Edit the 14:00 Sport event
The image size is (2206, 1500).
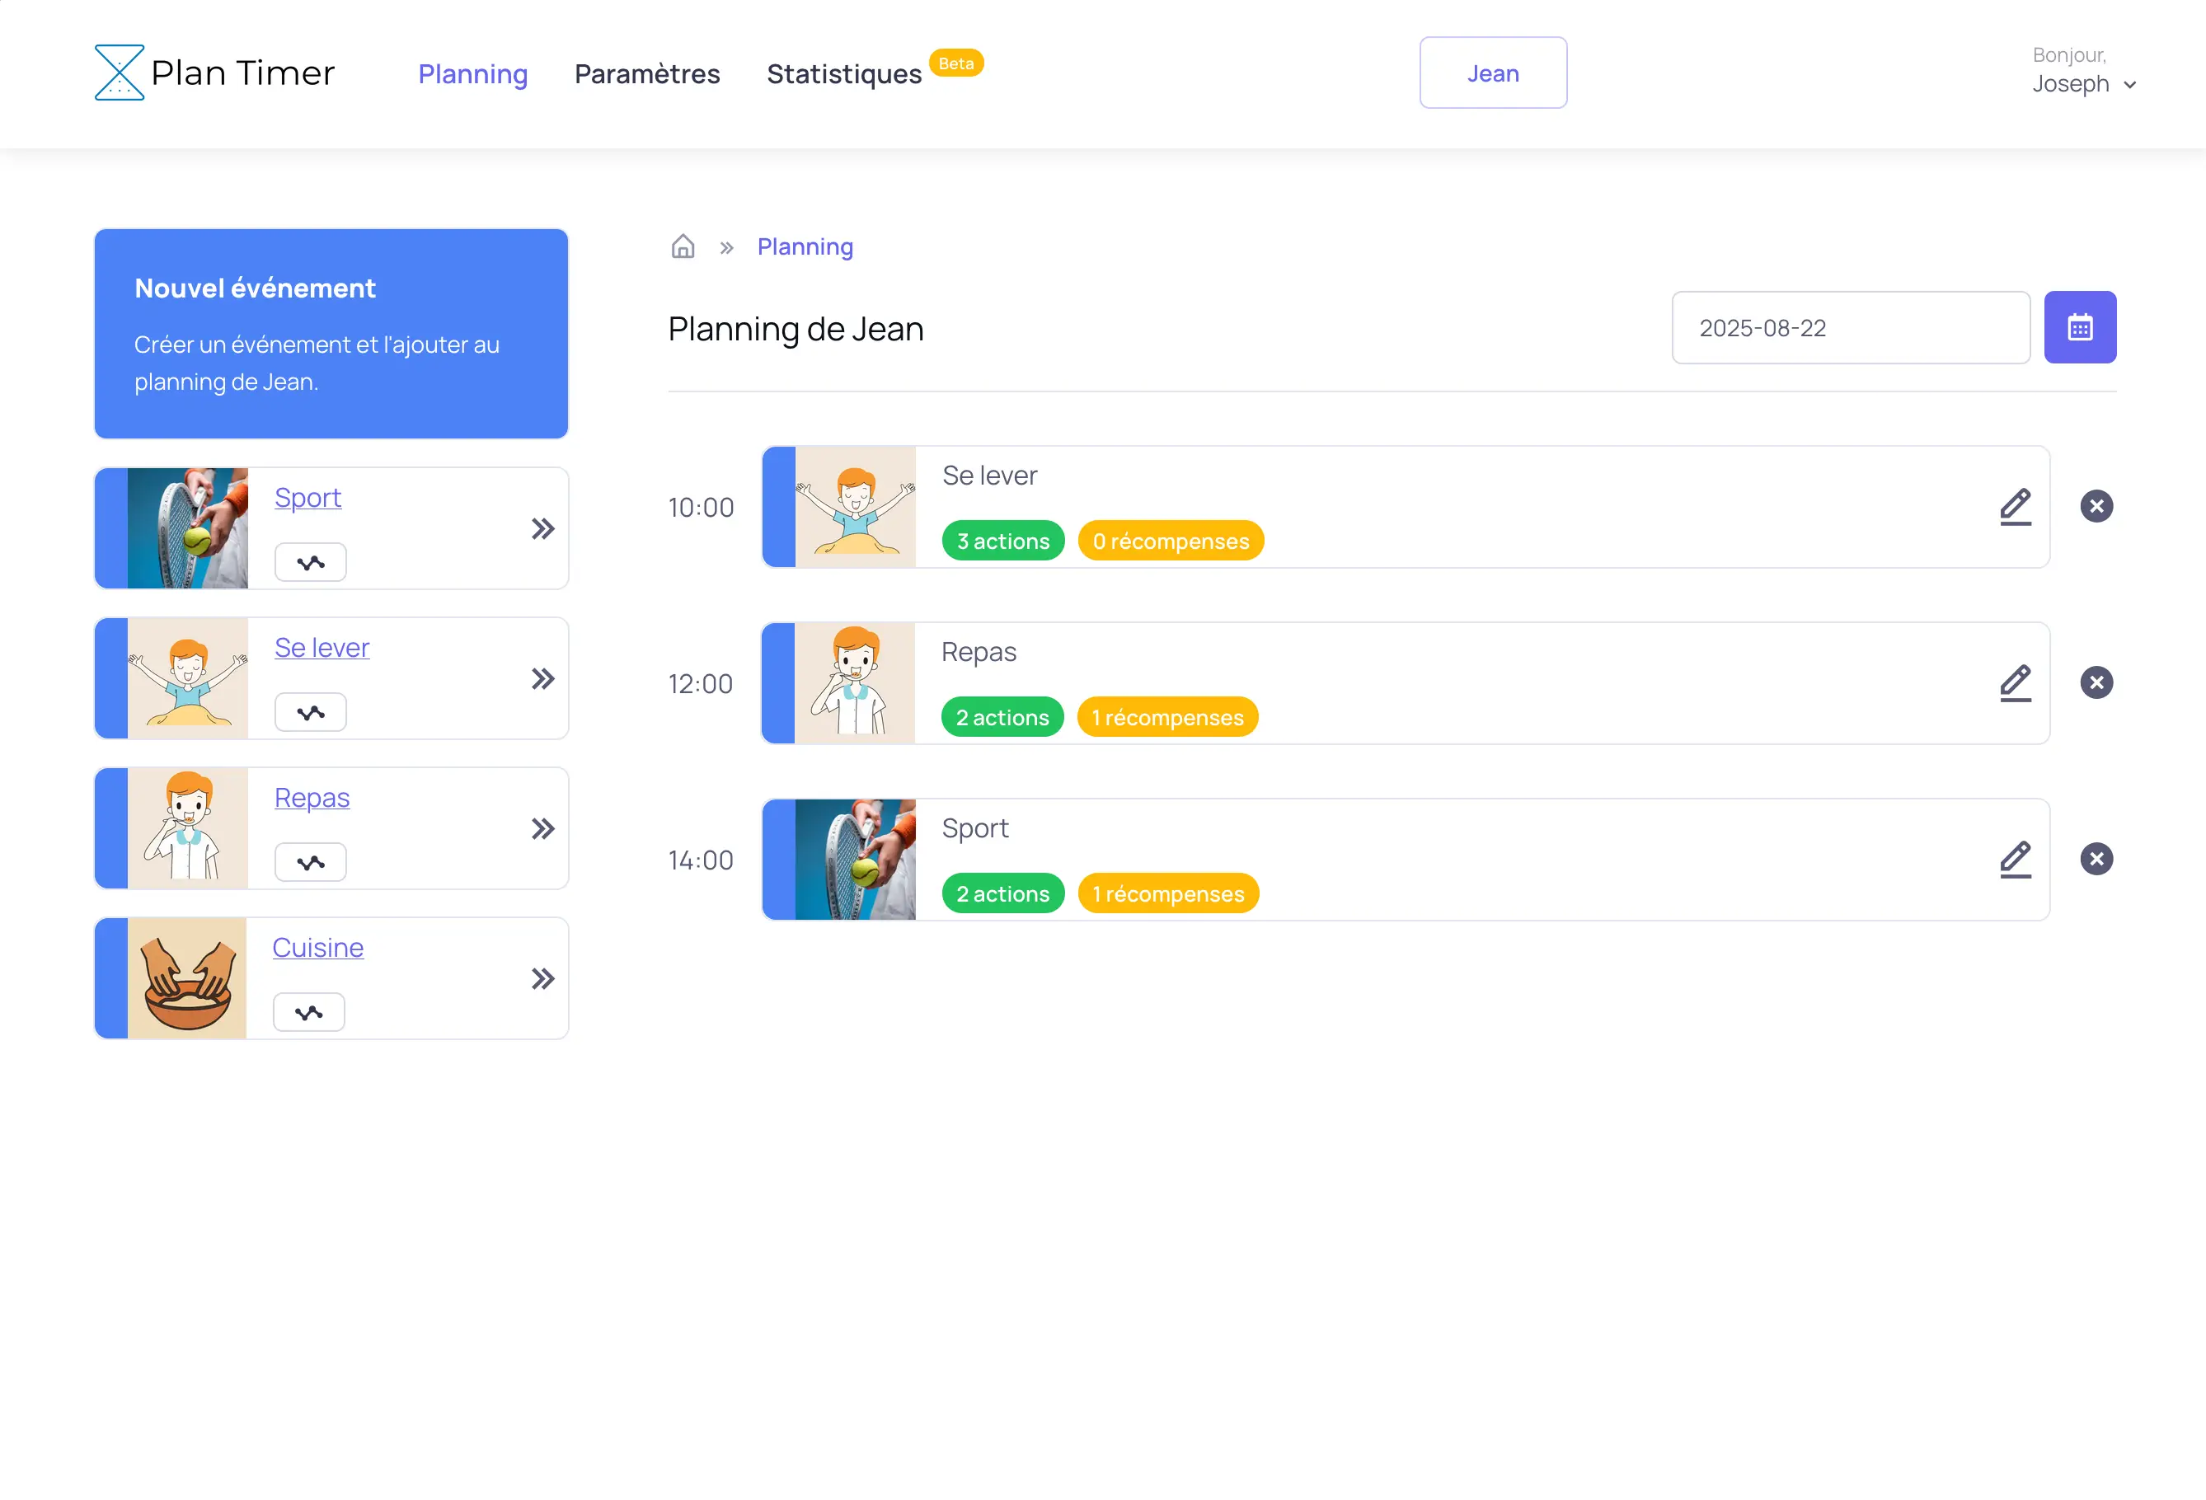click(2016, 859)
